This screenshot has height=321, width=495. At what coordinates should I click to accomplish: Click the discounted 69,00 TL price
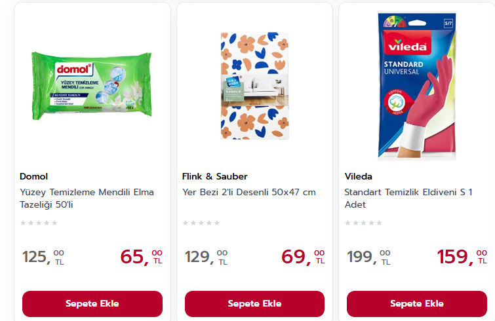pyautogui.click(x=303, y=257)
